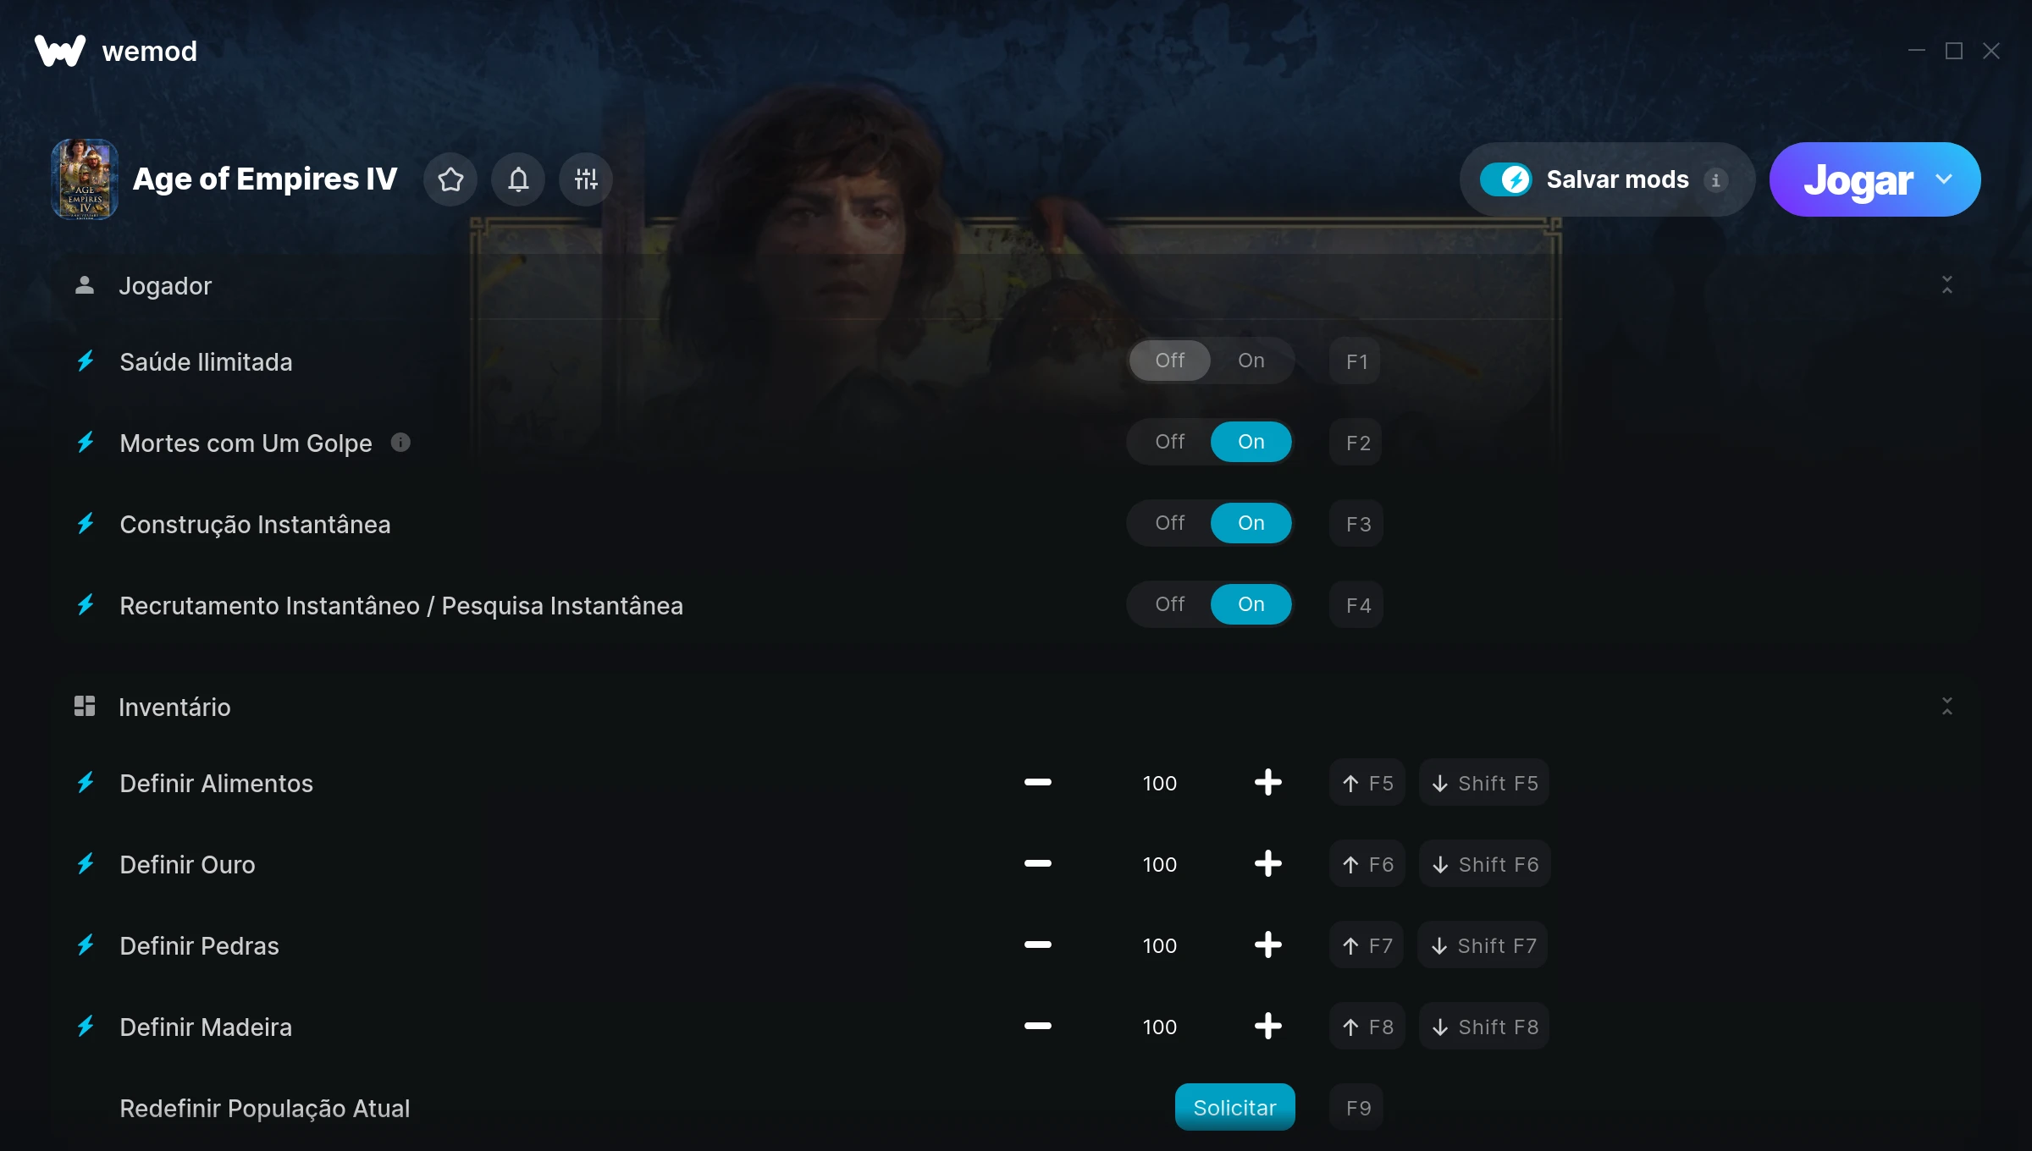
Task: Click info icon next to Mortes com Um Golpe
Action: pos(400,443)
